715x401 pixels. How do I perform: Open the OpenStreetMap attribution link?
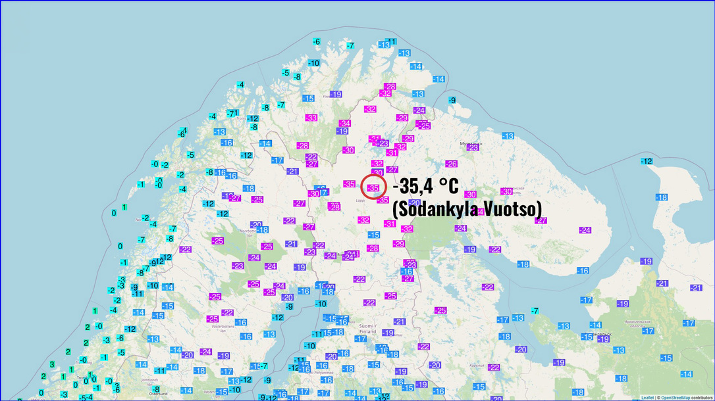pyautogui.click(x=675, y=397)
